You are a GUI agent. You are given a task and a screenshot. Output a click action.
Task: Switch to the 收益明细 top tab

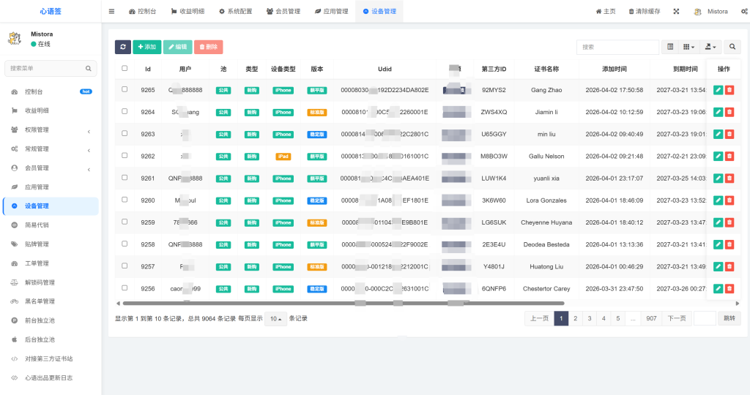pyautogui.click(x=188, y=12)
